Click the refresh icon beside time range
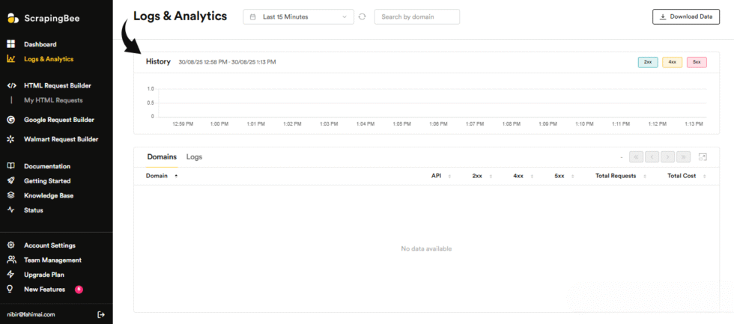Viewport: 734px width, 324px height. click(363, 16)
